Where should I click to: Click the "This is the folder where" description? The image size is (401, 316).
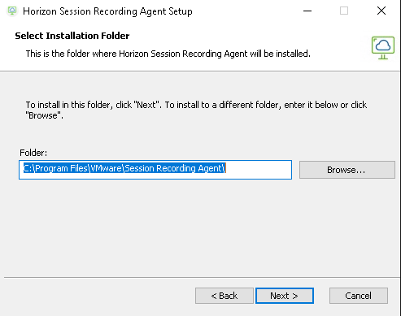168,54
